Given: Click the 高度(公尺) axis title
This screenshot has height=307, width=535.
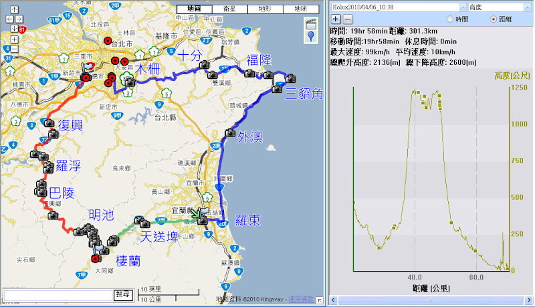Looking at the screenshot, I should pos(512,76).
